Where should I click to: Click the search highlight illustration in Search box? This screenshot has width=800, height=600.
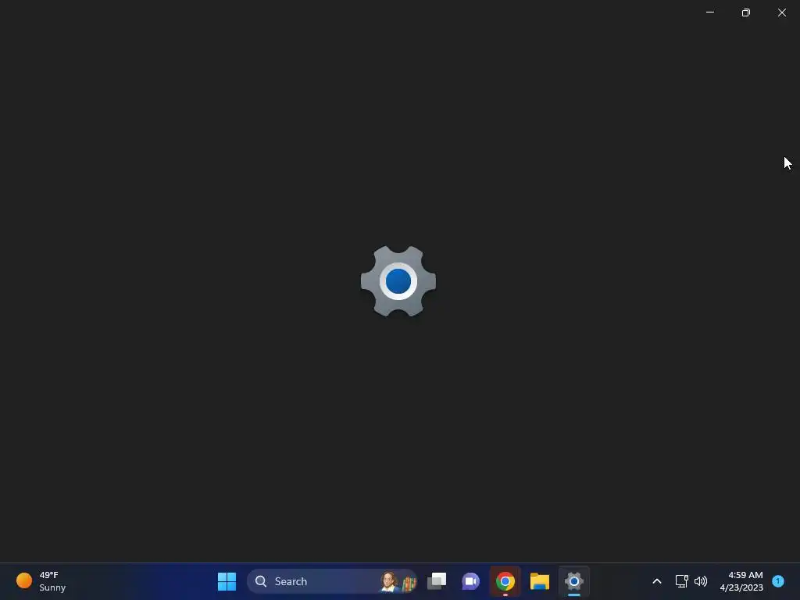(x=398, y=581)
